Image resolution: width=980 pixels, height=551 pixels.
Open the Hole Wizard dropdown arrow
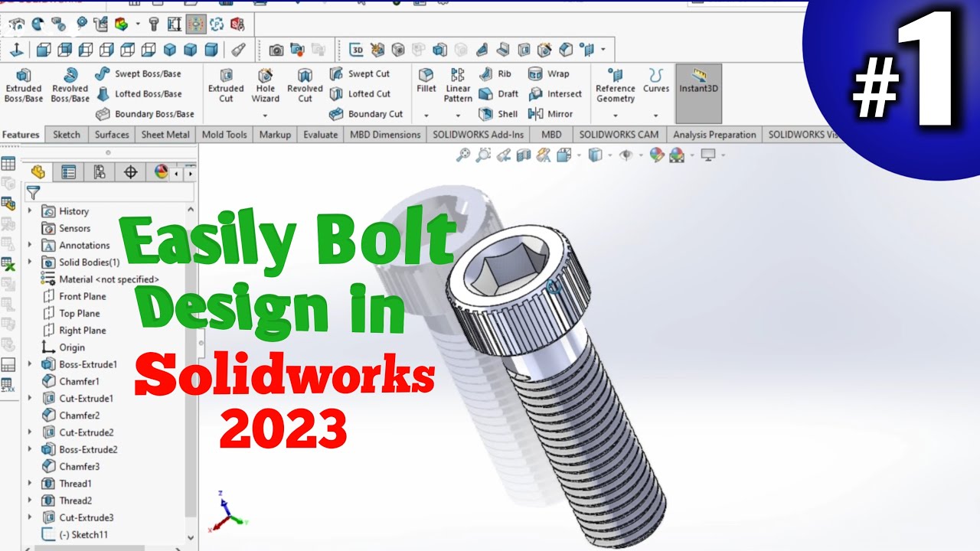[265, 116]
